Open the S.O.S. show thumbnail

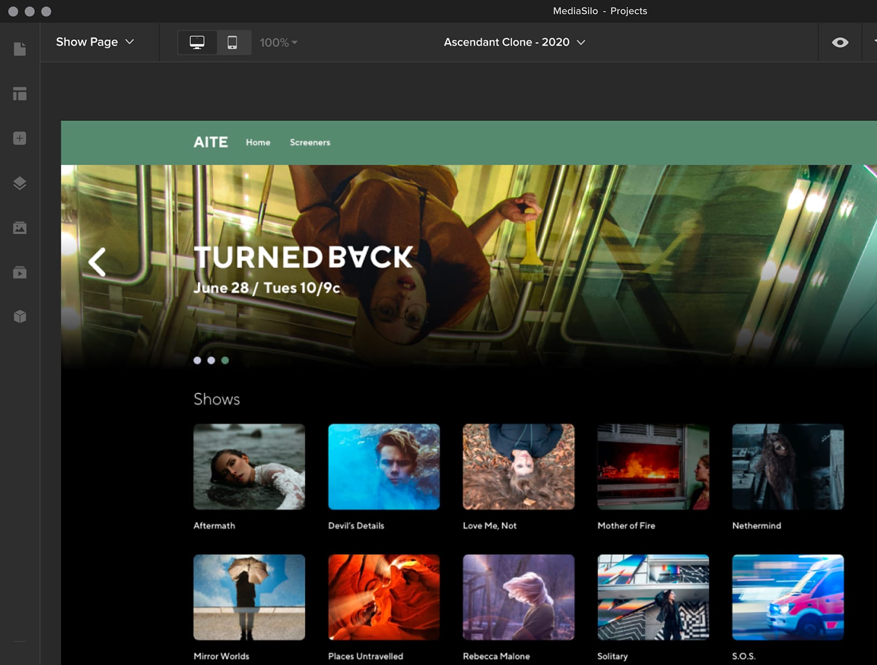point(788,597)
